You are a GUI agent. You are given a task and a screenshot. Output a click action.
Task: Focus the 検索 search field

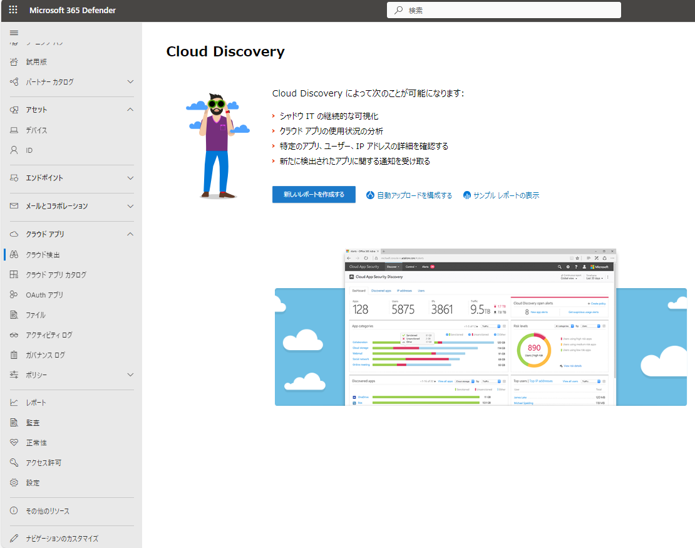pyautogui.click(x=503, y=10)
